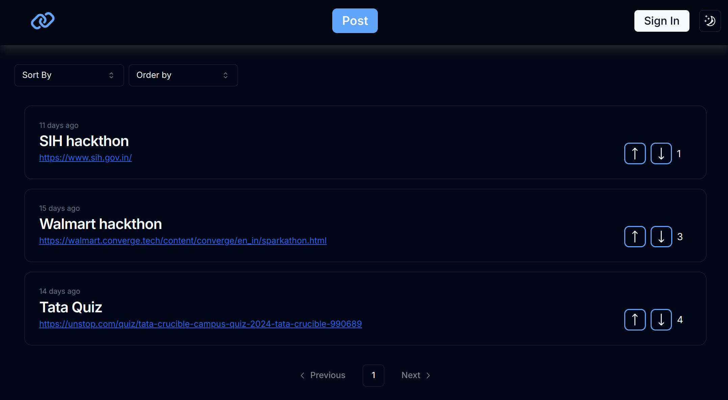Image resolution: width=728 pixels, height=400 pixels.
Task: Open the unstop Tata crucible quiz link
Action: point(200,324)
